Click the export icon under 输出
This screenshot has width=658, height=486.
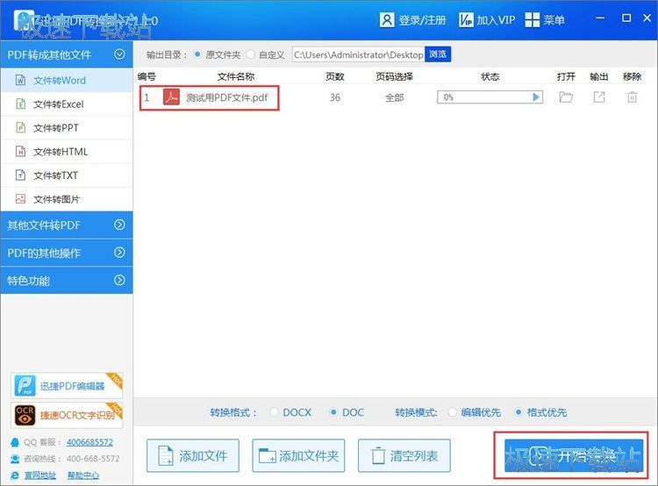click(599, 97)
